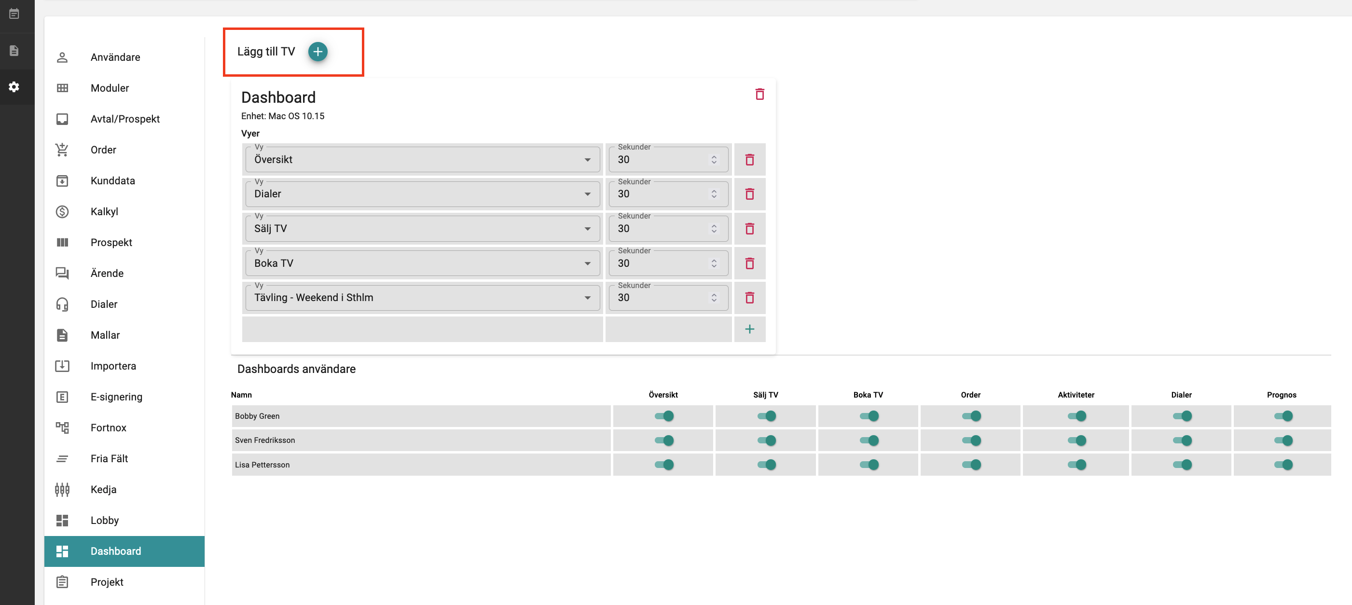Viewport: 1352px width, 605px height.
Task: Open settings via the gear icon in the dark sidebar
Action: 14,86
